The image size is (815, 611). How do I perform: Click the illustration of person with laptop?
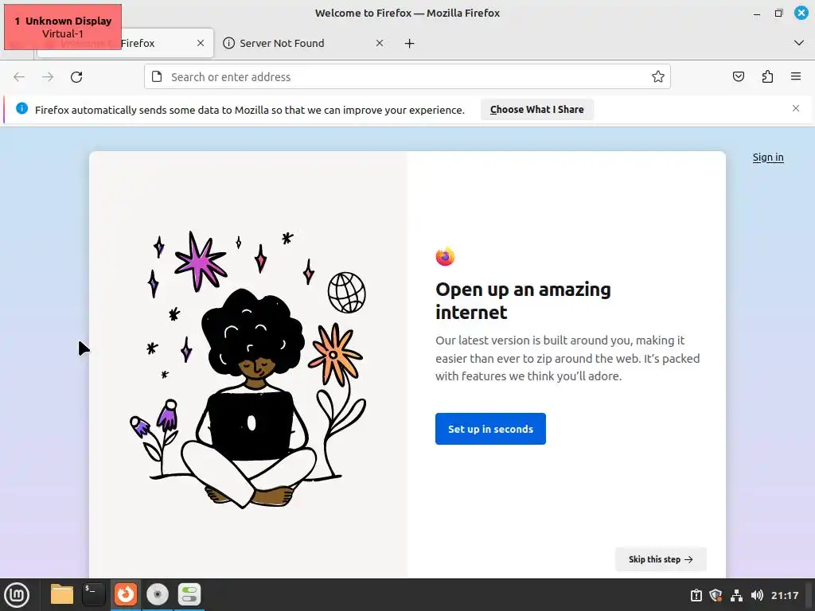click(x=248, y=370)
